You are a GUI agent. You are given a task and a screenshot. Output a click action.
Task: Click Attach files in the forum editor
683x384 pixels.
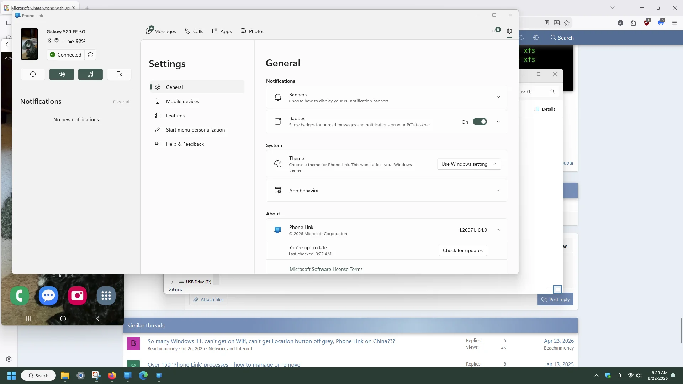[208, 299]
